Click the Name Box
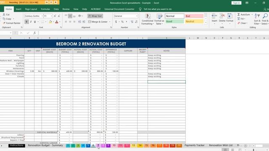The image size is (269, 151). point(6,33)
